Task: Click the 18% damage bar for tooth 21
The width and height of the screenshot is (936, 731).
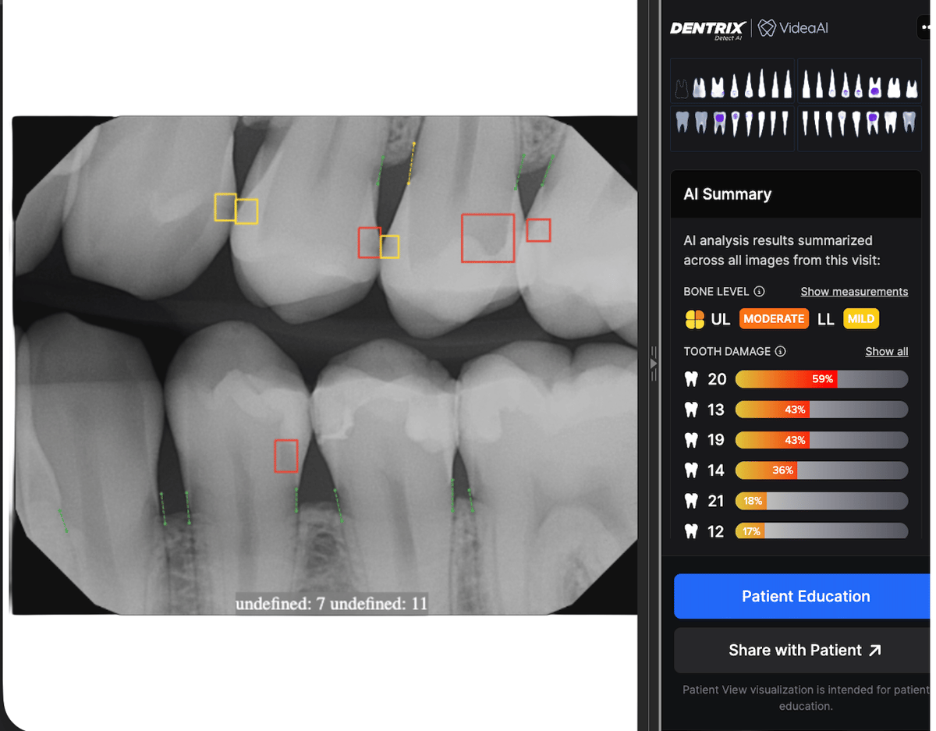Action: pyautogui.click(x=821, y=501)
